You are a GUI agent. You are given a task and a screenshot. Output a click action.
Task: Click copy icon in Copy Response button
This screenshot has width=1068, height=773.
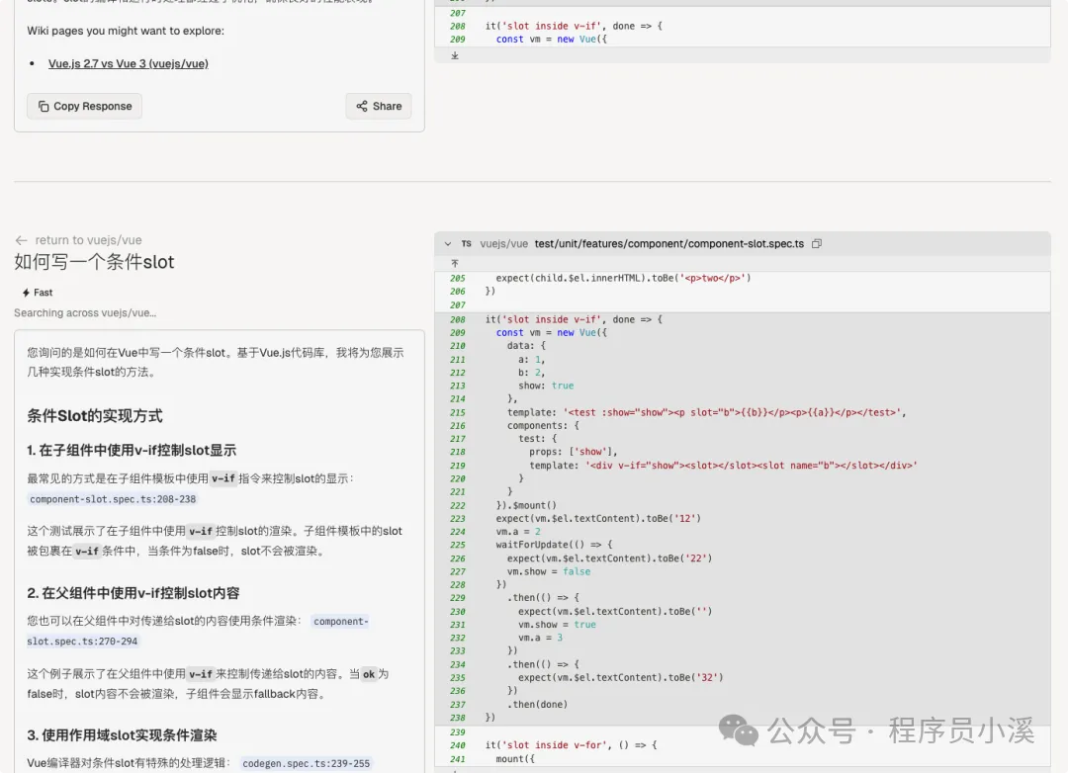[x=44, y=106]
